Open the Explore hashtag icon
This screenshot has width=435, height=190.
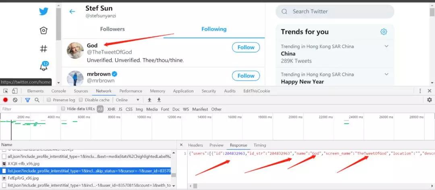(x=43, y=49)
